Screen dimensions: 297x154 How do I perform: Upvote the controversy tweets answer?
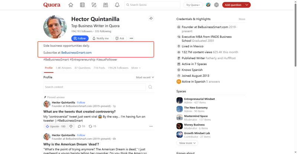tap(56, 126)
